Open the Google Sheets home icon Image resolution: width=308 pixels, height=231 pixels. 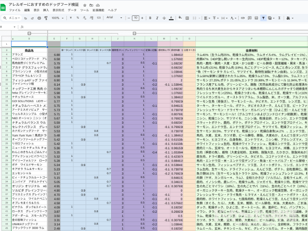(3, 8)
